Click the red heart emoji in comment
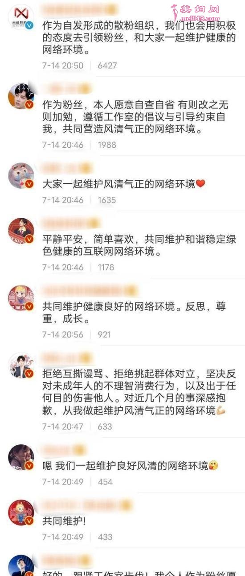This screenshot has width=245, height=576. point(200,183)
